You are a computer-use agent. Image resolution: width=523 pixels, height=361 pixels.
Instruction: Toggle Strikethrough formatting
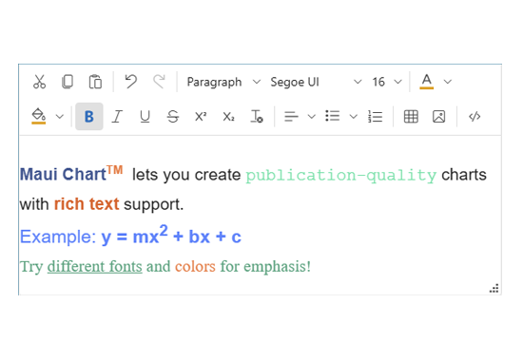point(173,117)
